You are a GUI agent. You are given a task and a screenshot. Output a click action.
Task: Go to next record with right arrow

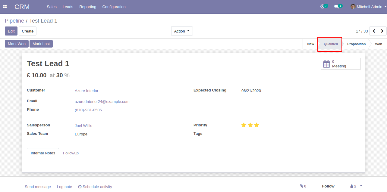coord(382,31)
